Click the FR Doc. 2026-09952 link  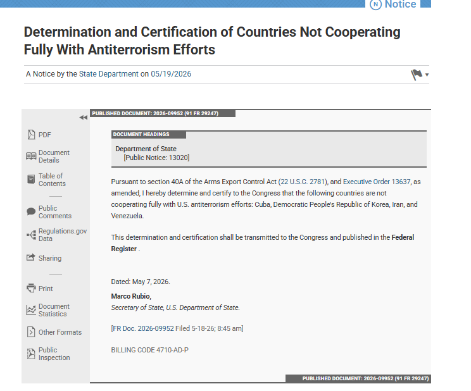point(143,328)
